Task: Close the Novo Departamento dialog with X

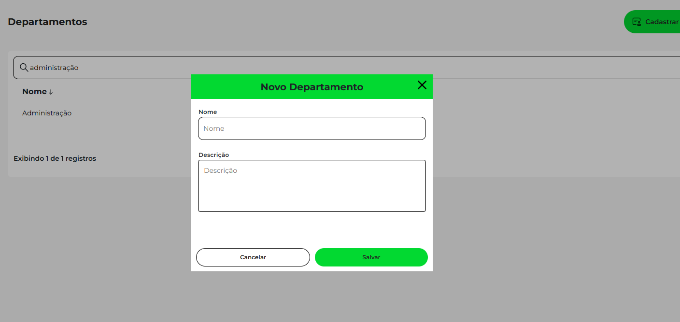Action: click(x=422, y=85)
